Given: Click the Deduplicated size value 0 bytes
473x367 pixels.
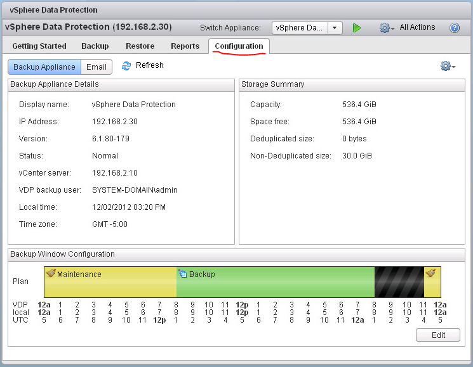Looking at the screenshot, I should 354,139.
